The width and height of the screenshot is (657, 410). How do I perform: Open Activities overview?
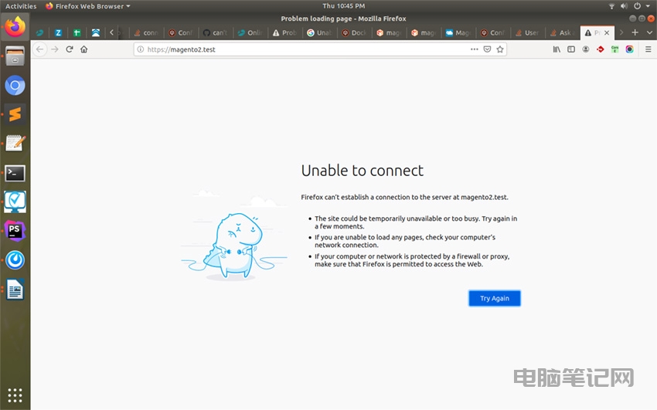(21, 6)
